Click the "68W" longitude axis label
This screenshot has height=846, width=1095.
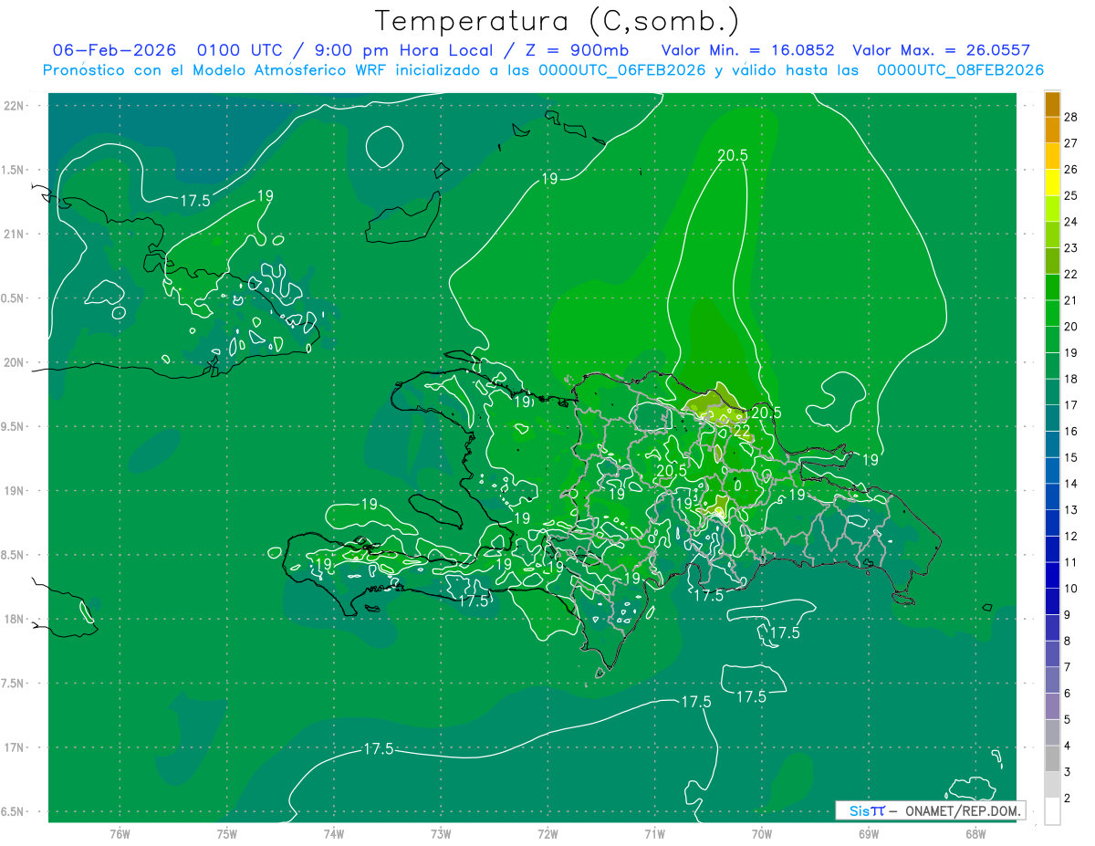(975, 834)
